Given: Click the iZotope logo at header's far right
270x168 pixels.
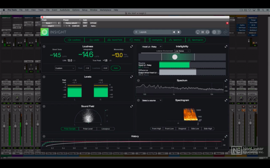Looking at the screenshot, I should [225, 32].
